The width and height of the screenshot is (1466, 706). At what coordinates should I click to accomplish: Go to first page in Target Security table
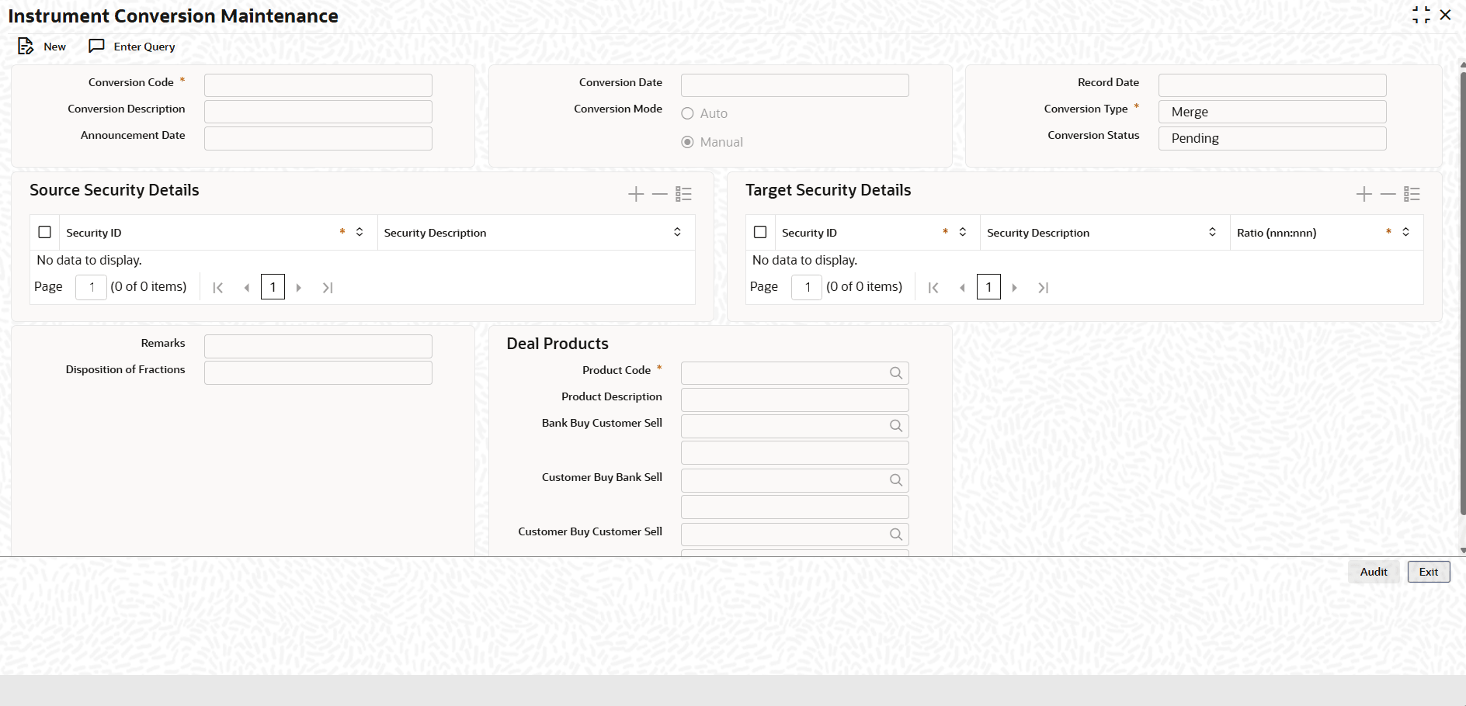[x=933, y=288]
